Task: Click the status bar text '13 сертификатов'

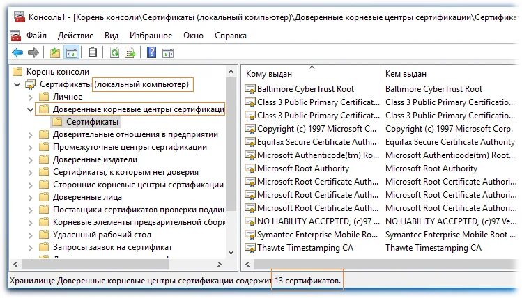Action: 308,281
